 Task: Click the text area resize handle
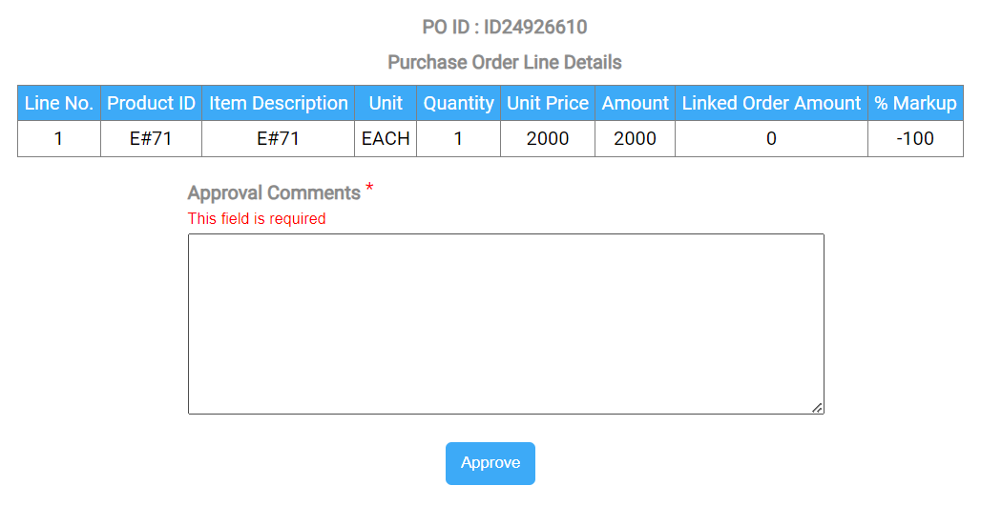817,408
